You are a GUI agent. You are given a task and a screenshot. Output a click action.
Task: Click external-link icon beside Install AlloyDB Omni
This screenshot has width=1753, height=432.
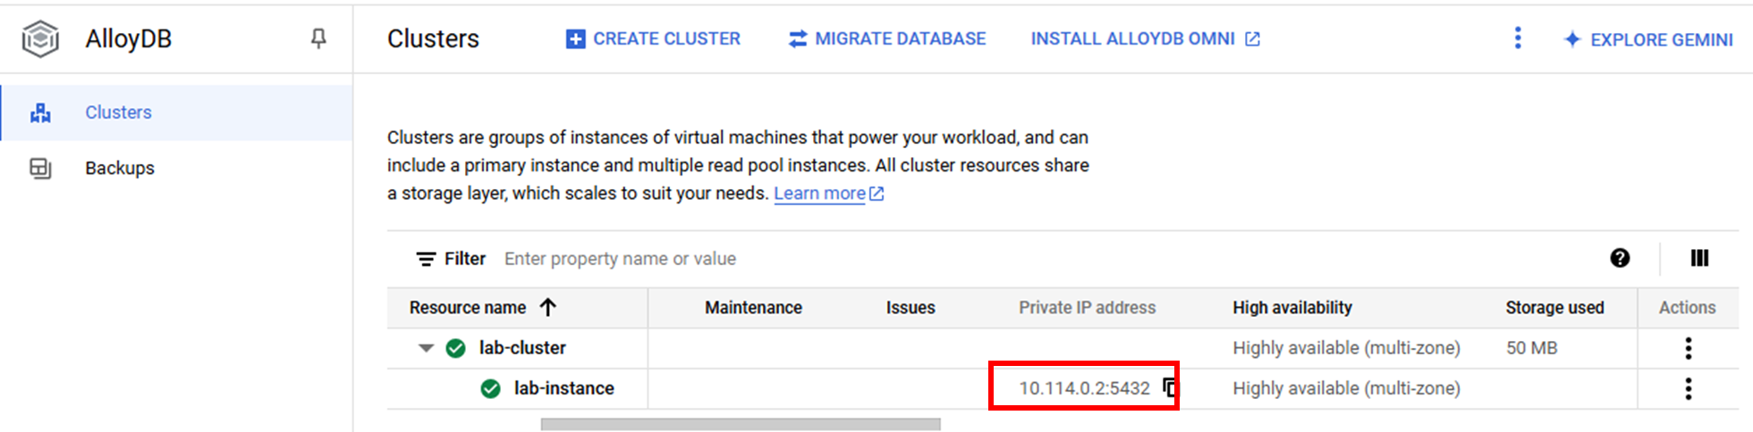pyautogui.click(x=1252, y=39)
